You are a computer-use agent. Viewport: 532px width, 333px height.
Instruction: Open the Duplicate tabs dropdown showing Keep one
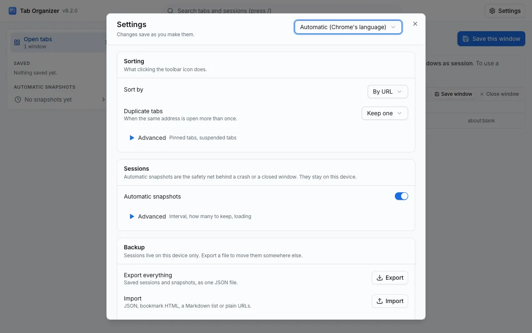pos(385,113)
